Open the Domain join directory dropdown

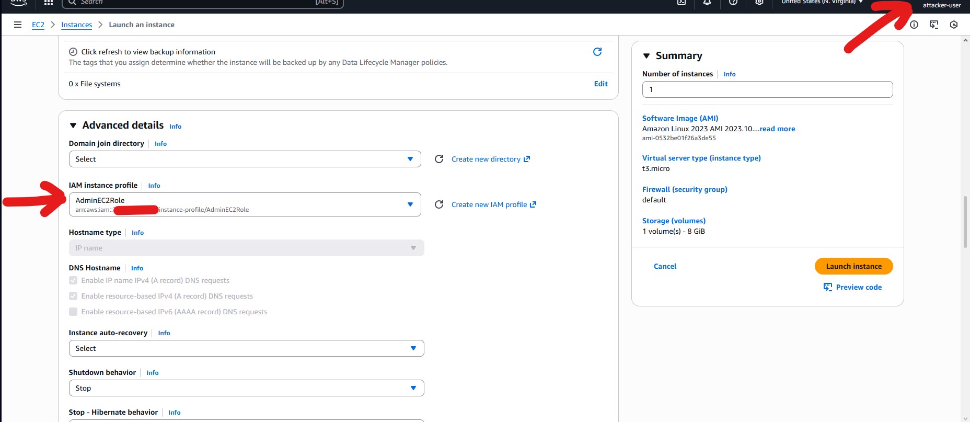coord(245,159)
